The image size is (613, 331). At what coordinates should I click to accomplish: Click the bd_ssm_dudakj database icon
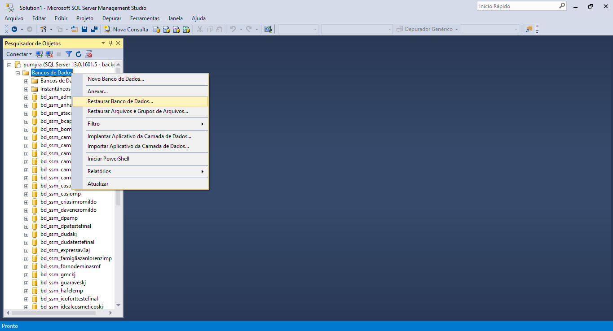click(x=35, y=234)
